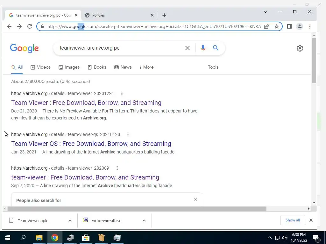
Task: Open the network tray icon
Action: tap(277, 238)
